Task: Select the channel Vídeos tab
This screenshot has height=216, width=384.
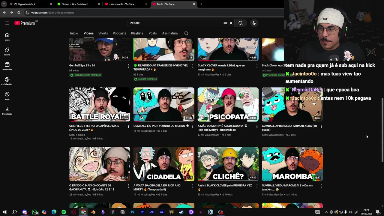Action: 88,33
